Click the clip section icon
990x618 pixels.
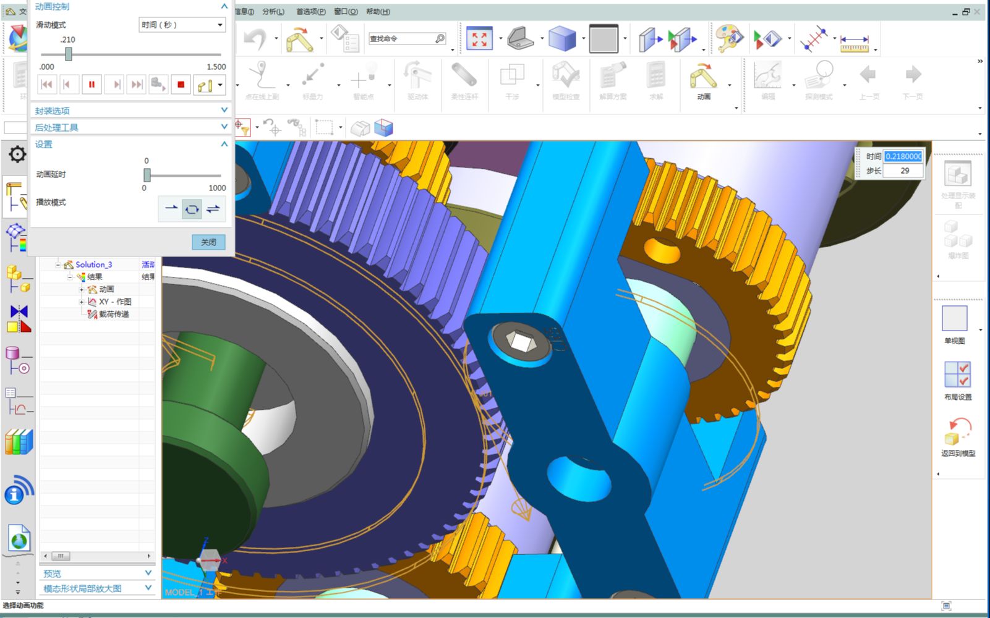click(649, 40)
